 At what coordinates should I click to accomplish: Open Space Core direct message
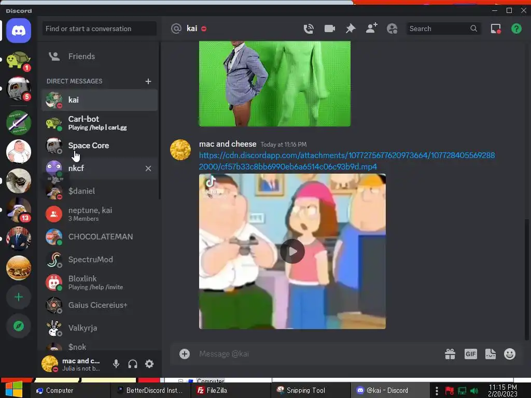pyautogui.click(x=100, y=146)
